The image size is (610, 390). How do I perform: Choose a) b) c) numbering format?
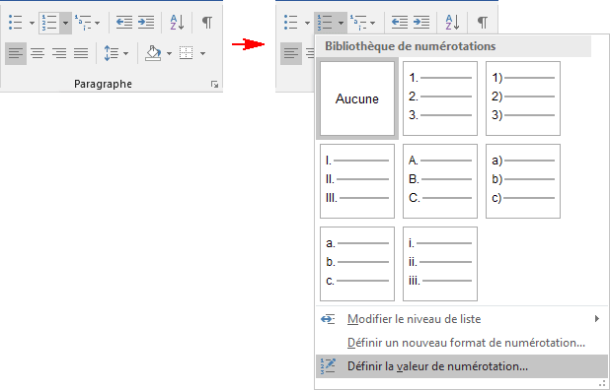pyautogui.click(x=523, y=181)
